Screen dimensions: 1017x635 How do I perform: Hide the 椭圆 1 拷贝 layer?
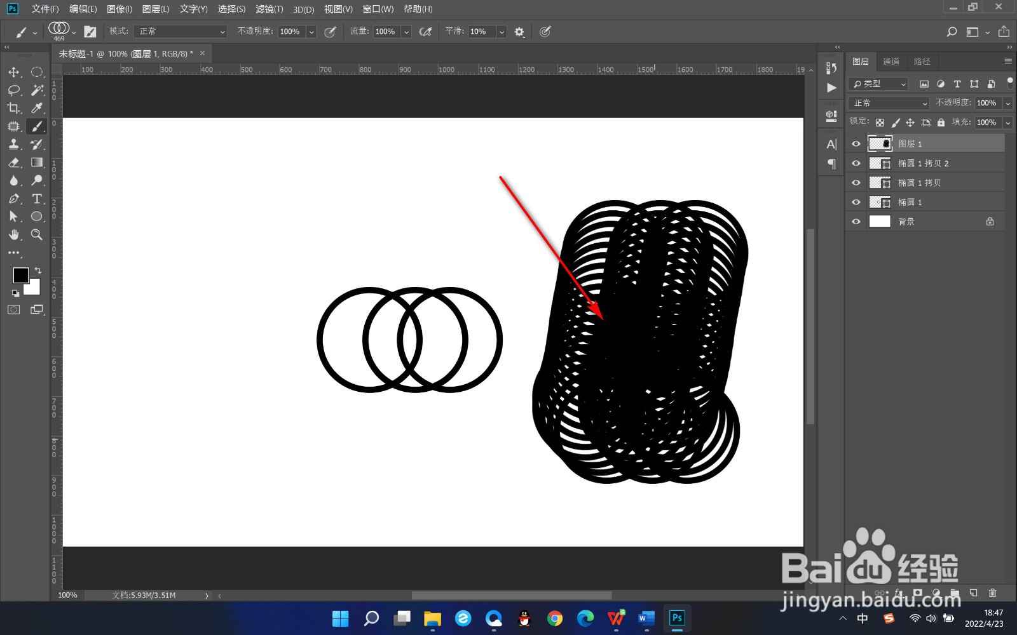pos(856,183)
